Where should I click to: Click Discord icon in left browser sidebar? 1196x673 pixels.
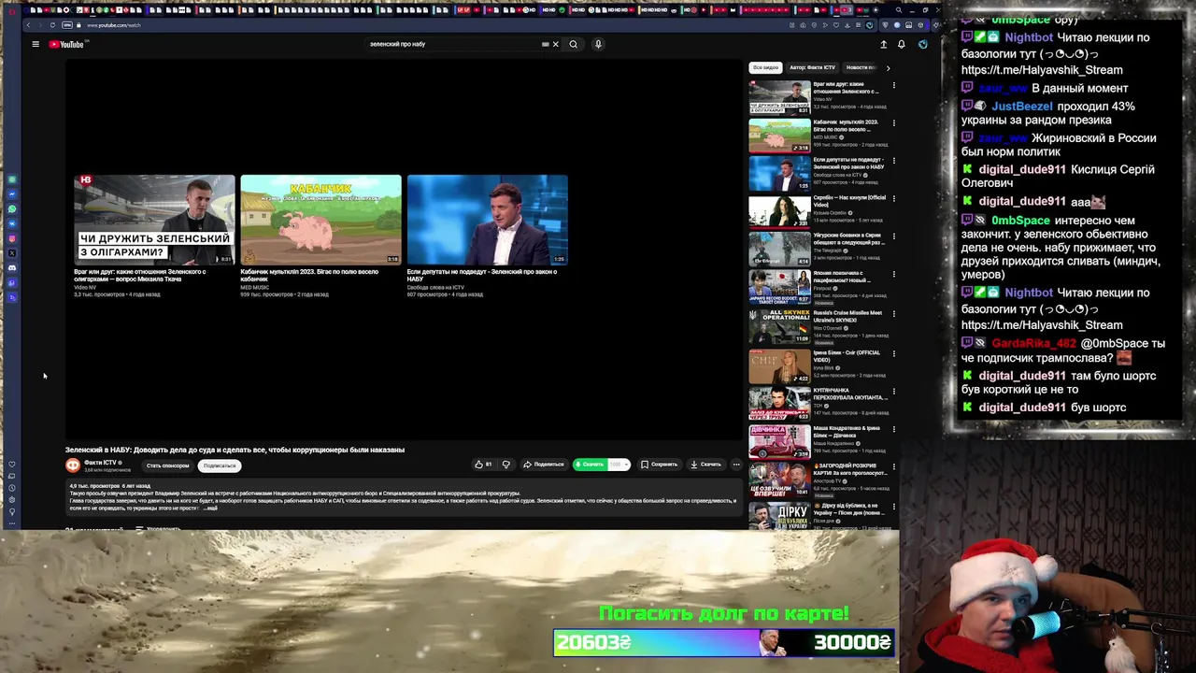point(12,268)
